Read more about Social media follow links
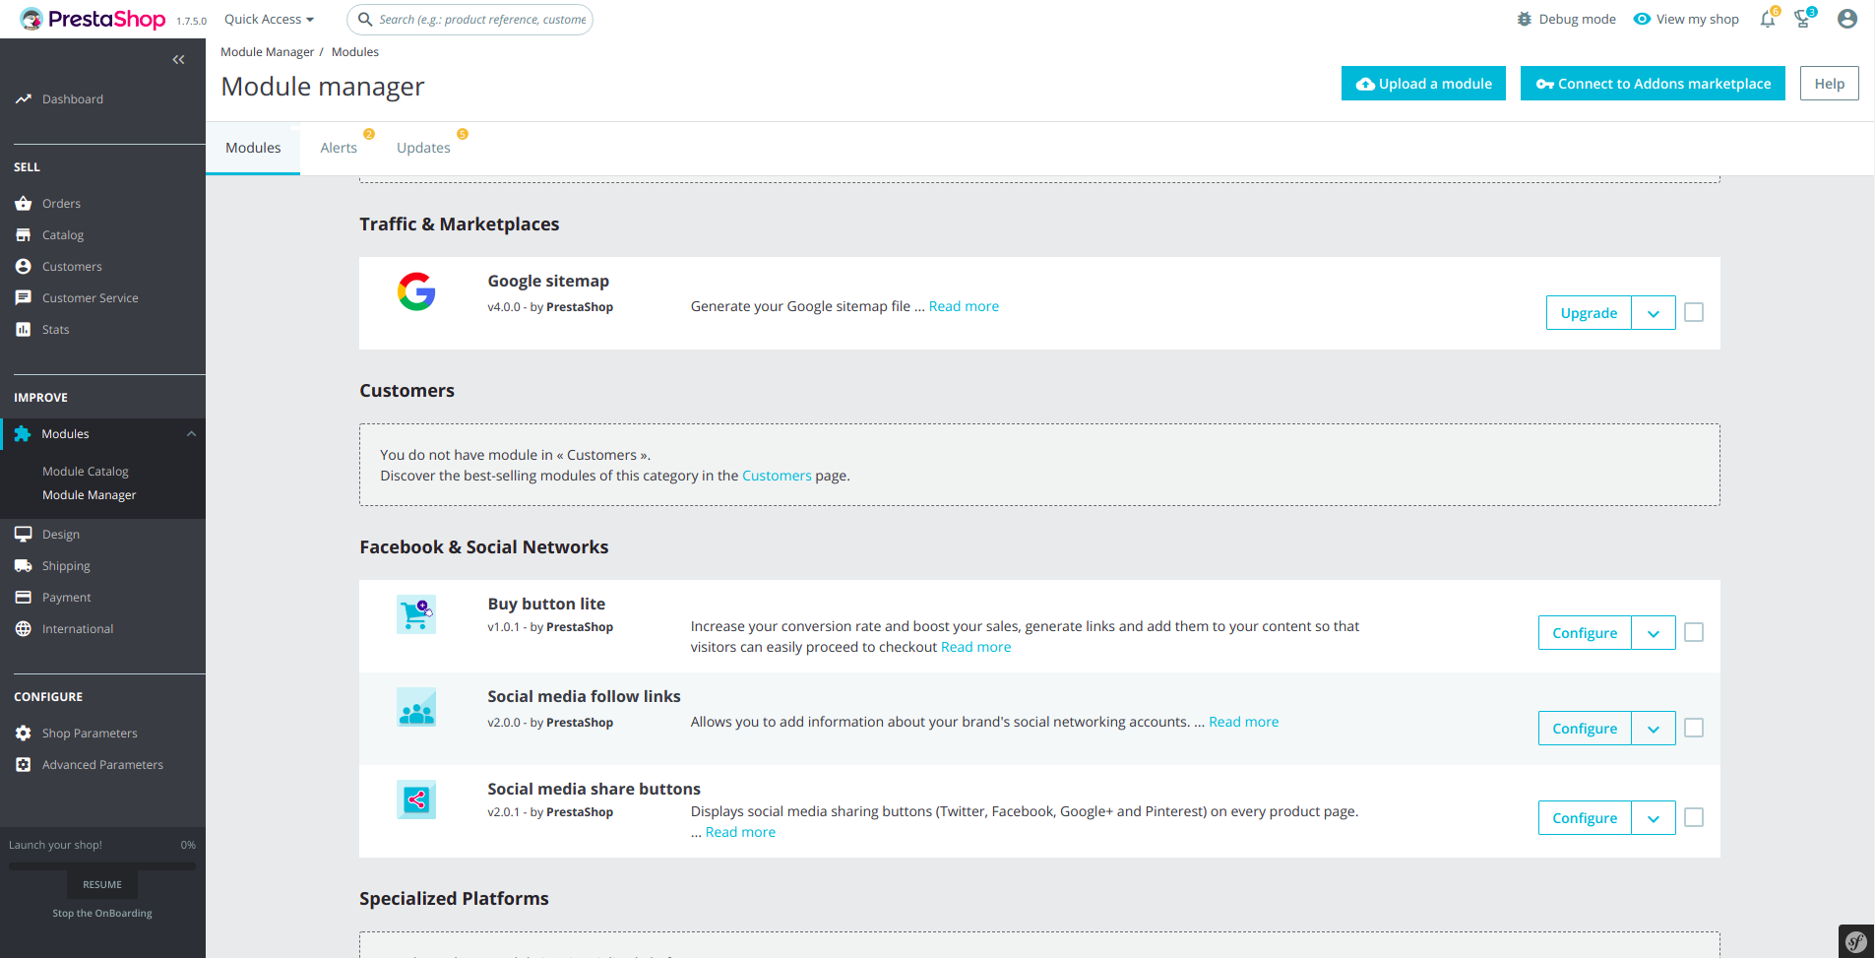Image resolution: width=1875 pixels, height=958 pixels. (x=1243, y=721)
